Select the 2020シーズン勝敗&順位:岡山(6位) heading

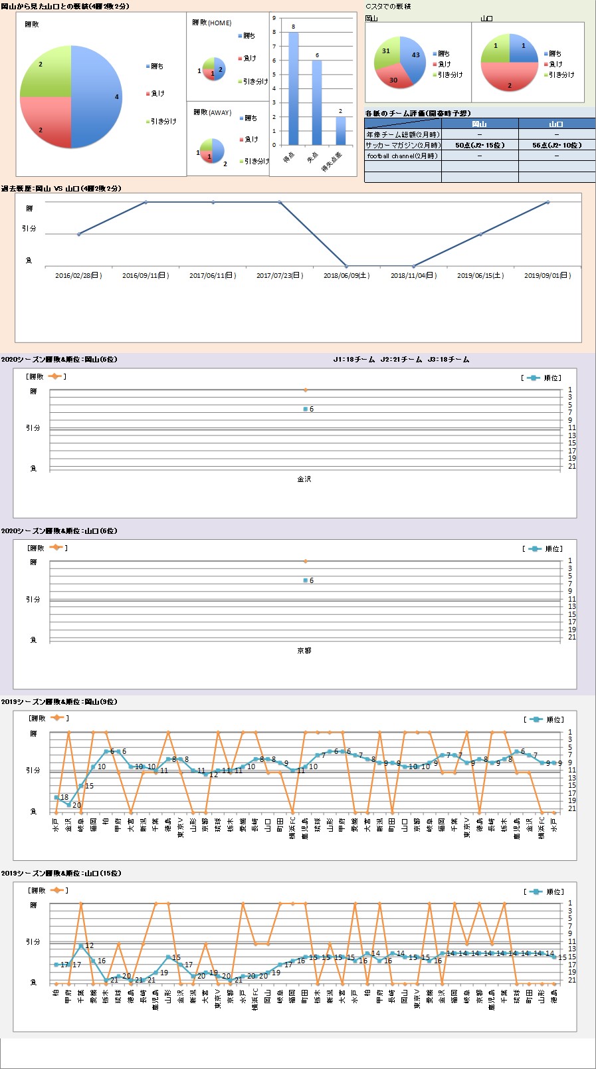[59, 359]
